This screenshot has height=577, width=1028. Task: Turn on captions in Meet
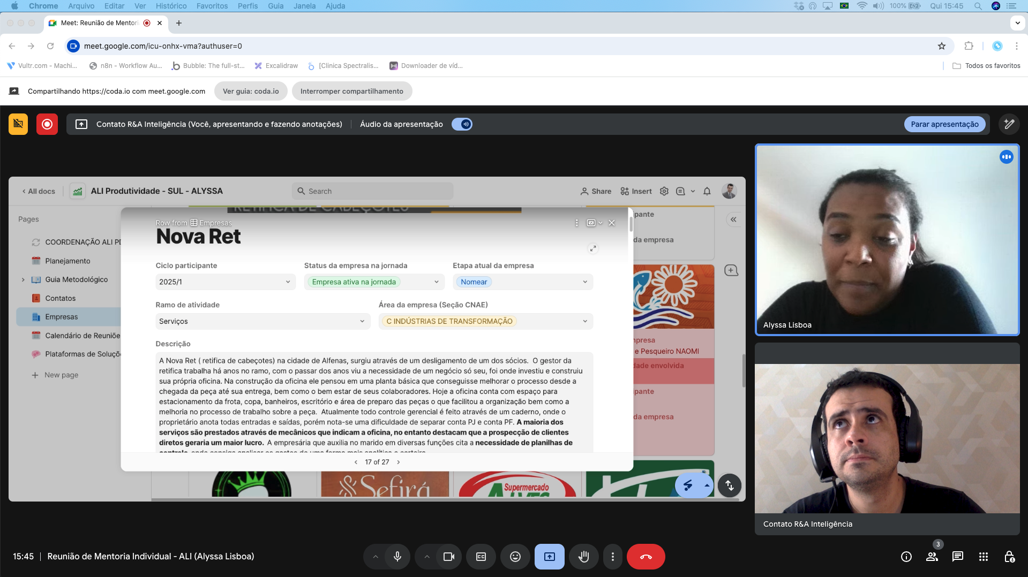(481, 557)
